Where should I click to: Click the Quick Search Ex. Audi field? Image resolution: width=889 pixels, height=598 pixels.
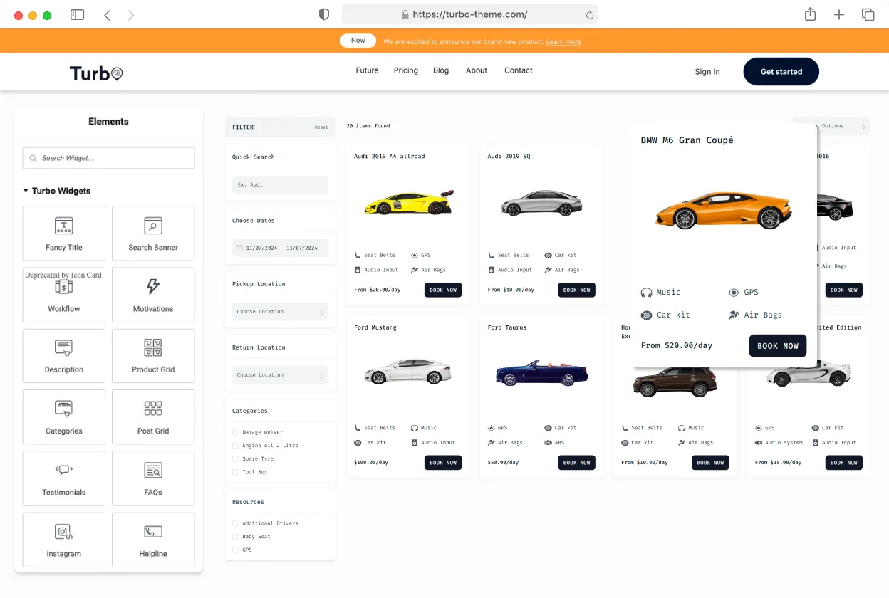[x=280, y=184]
